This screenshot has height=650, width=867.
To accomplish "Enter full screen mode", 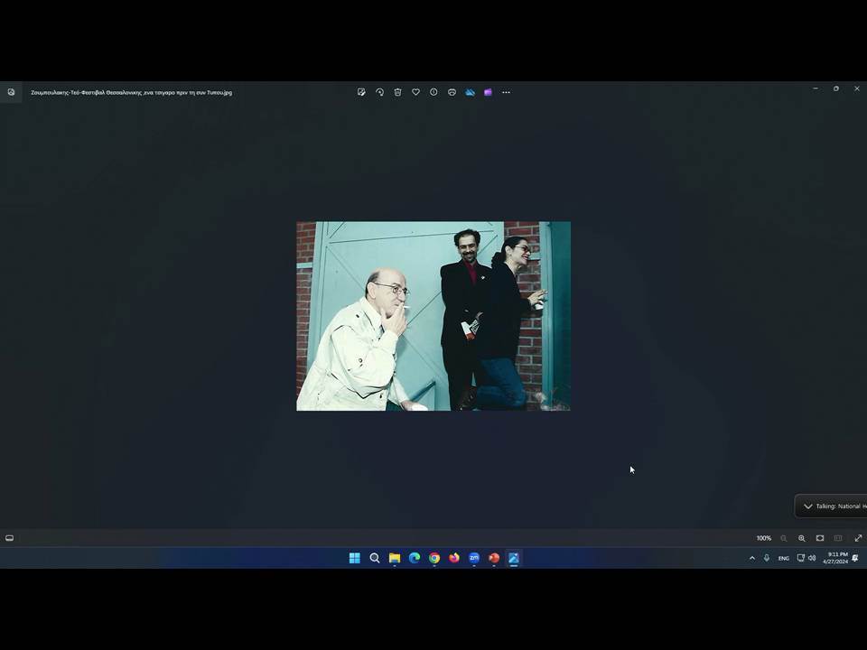I will pyautogui.click(x=858, y=538).
